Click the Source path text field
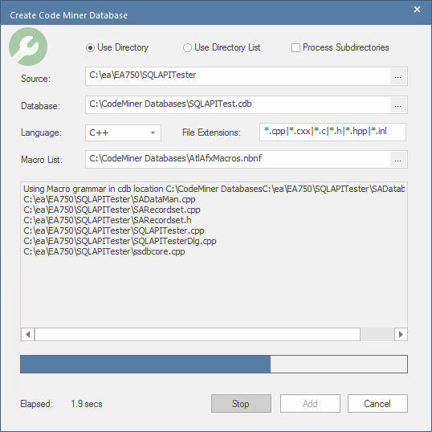Image resolution: width=432 pixels, height=432 pixels. tap(238, 76)
